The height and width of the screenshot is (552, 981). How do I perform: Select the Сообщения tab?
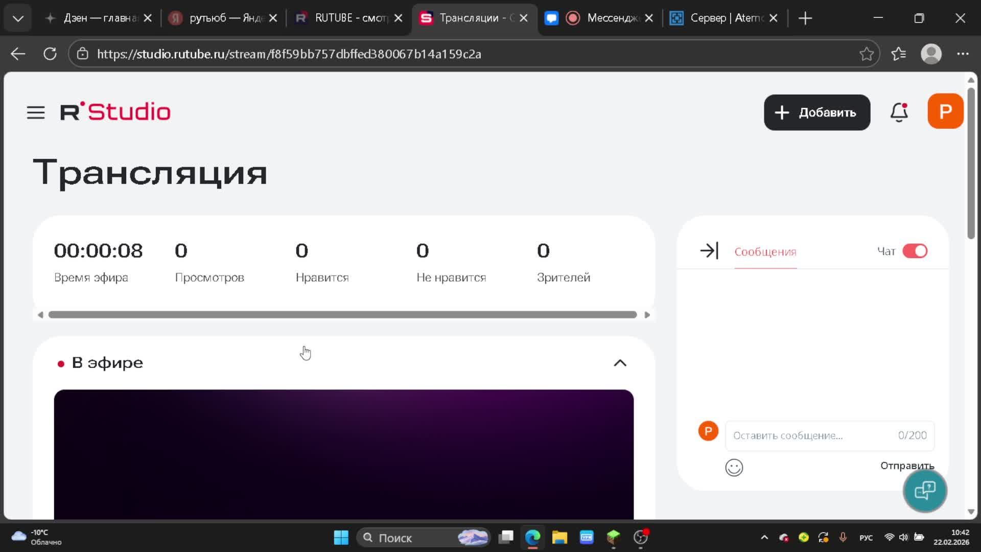(765, 251)
